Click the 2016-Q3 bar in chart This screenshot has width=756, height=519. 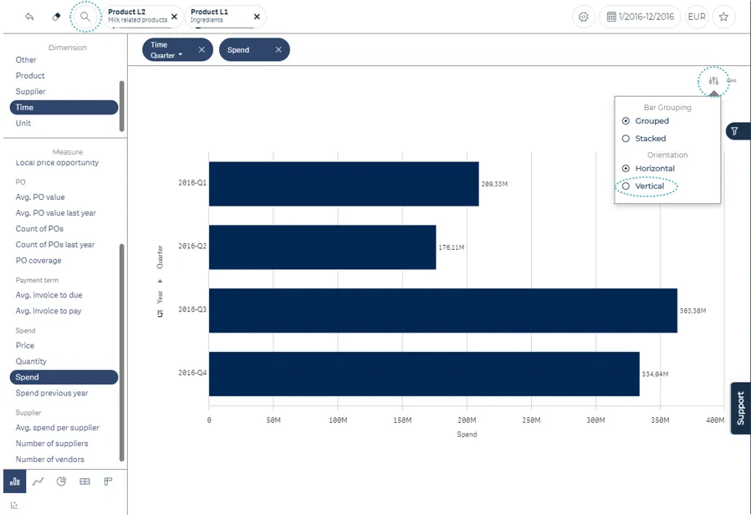click(442, 311)
